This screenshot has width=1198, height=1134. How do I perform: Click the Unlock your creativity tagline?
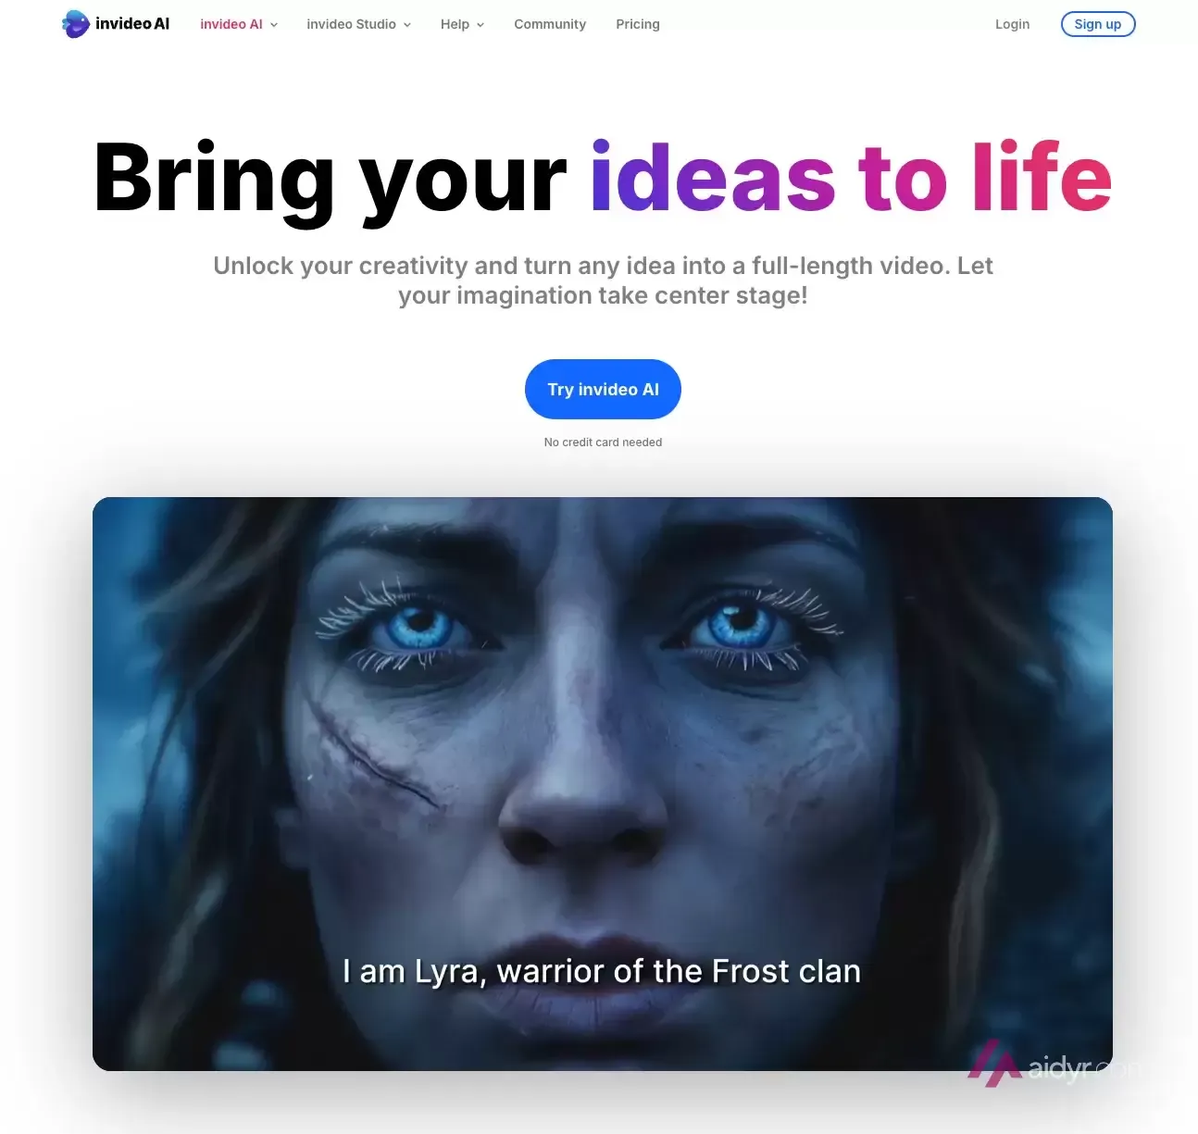pyautogui.click(x=603, y=280)
